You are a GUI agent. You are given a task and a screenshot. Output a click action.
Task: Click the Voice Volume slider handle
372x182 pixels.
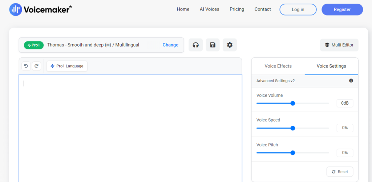(x=293, y=103)
